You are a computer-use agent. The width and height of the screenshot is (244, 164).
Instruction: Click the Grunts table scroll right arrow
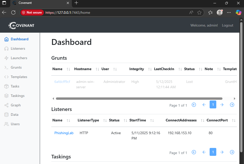click(235, 98)
